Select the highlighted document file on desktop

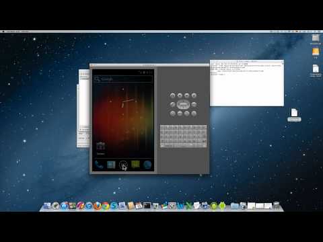pos(294,114)
